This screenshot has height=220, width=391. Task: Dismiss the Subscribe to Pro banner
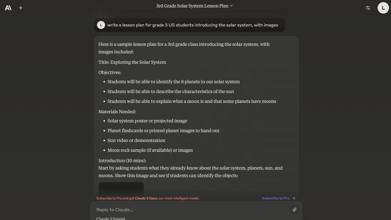click(x=294, y=198)
